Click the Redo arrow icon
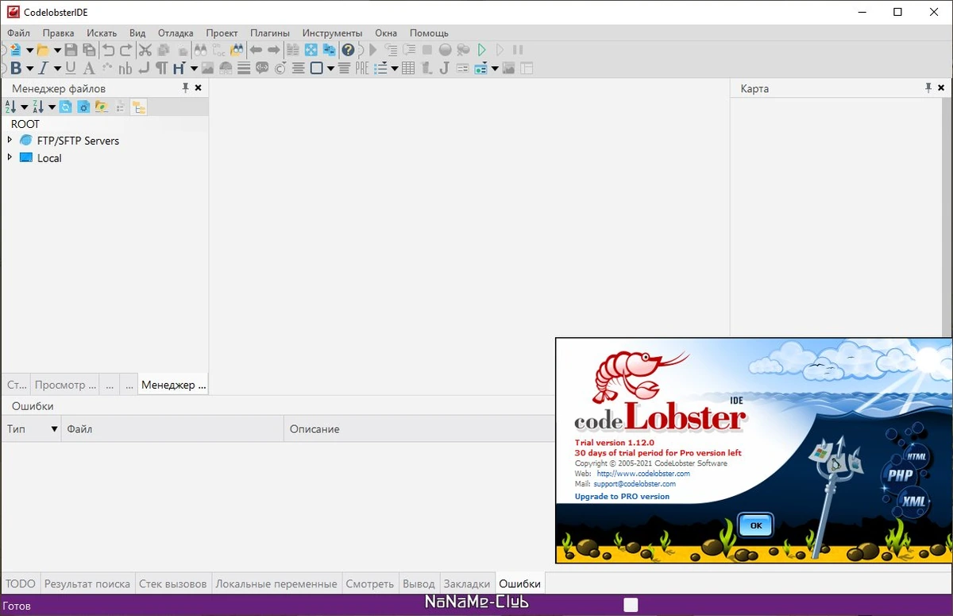Viewport: 953px width, 616px height. 126,50
